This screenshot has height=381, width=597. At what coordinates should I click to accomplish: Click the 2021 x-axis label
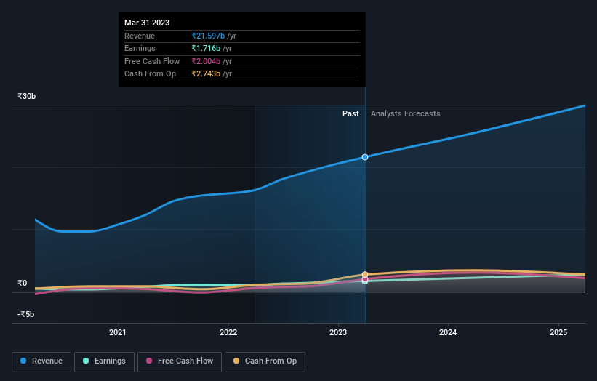pos(118,332)
